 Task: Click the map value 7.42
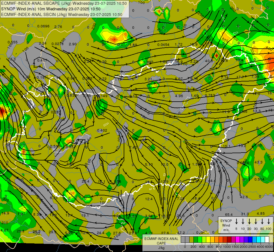click(x=133, y=148)
